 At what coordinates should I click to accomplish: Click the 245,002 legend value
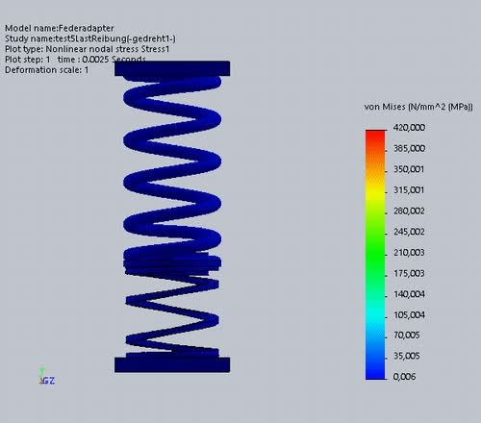409,232
